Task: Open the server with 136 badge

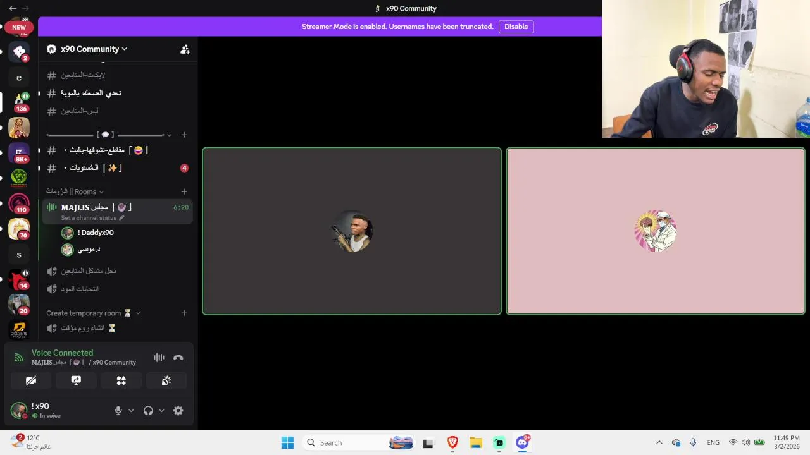Action: click(x=19, y=102)
